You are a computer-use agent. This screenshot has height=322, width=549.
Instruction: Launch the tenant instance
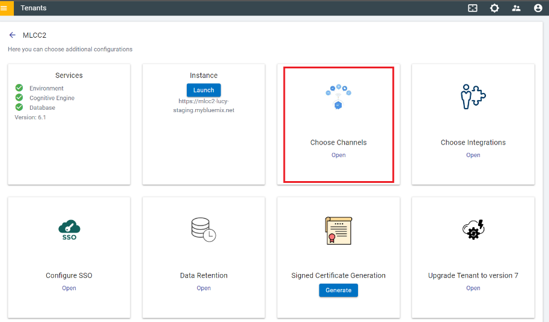204,90
